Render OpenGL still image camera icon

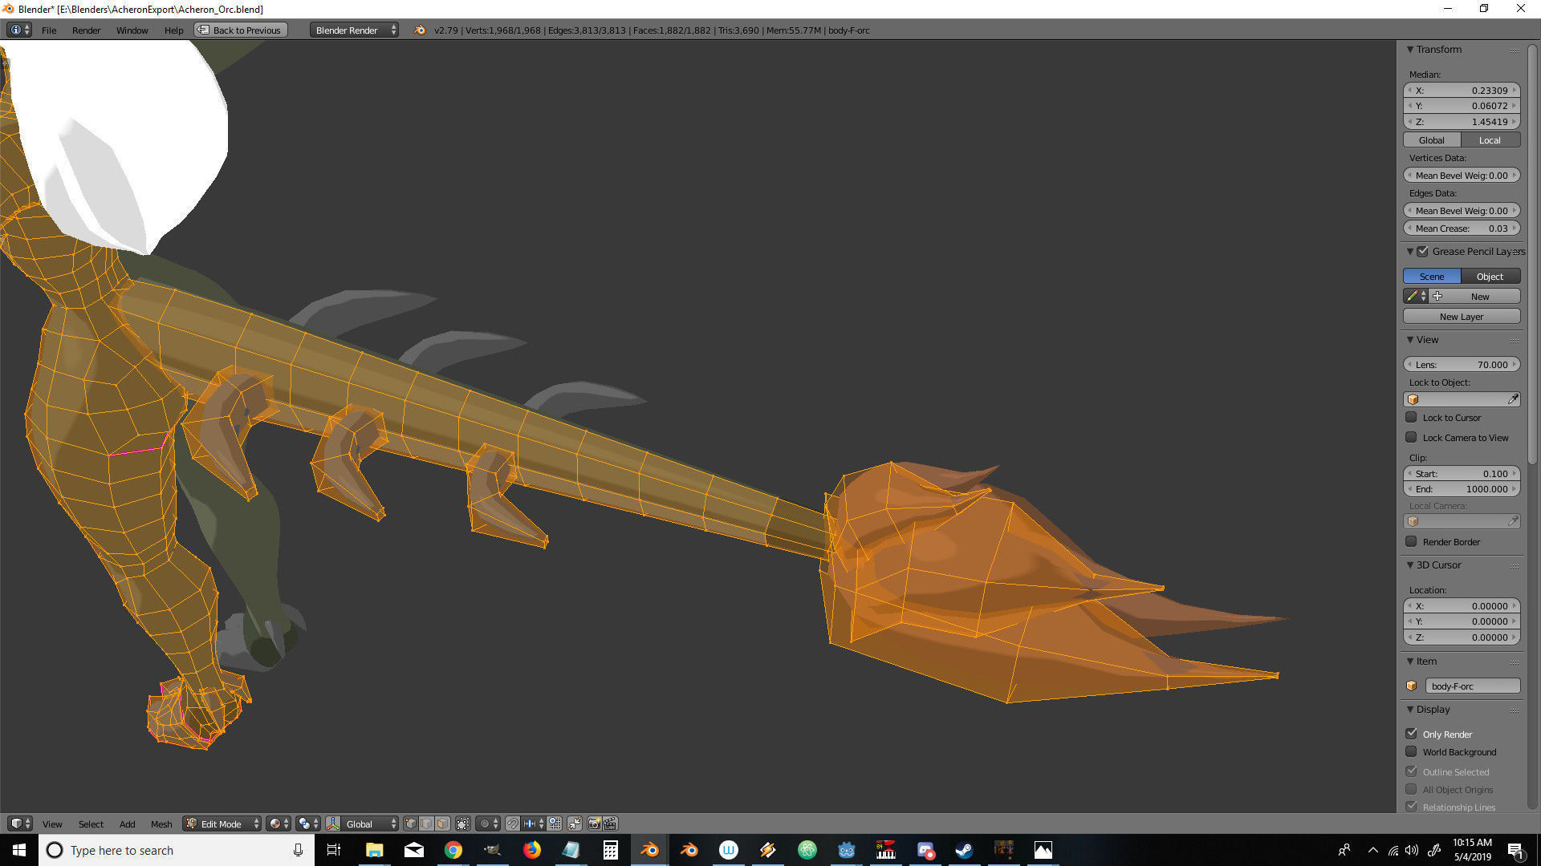(595, 824)
